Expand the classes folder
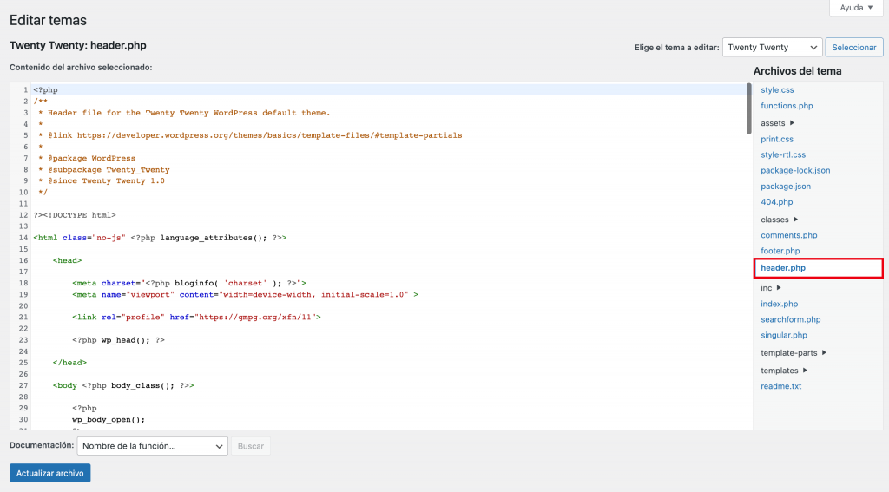Viewport: 889px width, 492px height. pos(780,220)
